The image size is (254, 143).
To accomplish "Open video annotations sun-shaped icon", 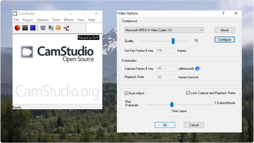I will pos(58,28).
